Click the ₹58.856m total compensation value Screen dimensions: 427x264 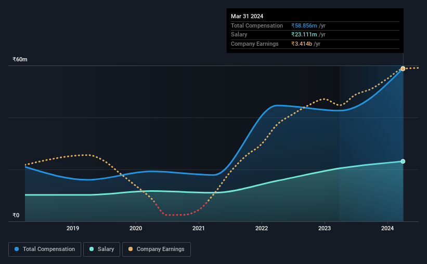(304, 25)
